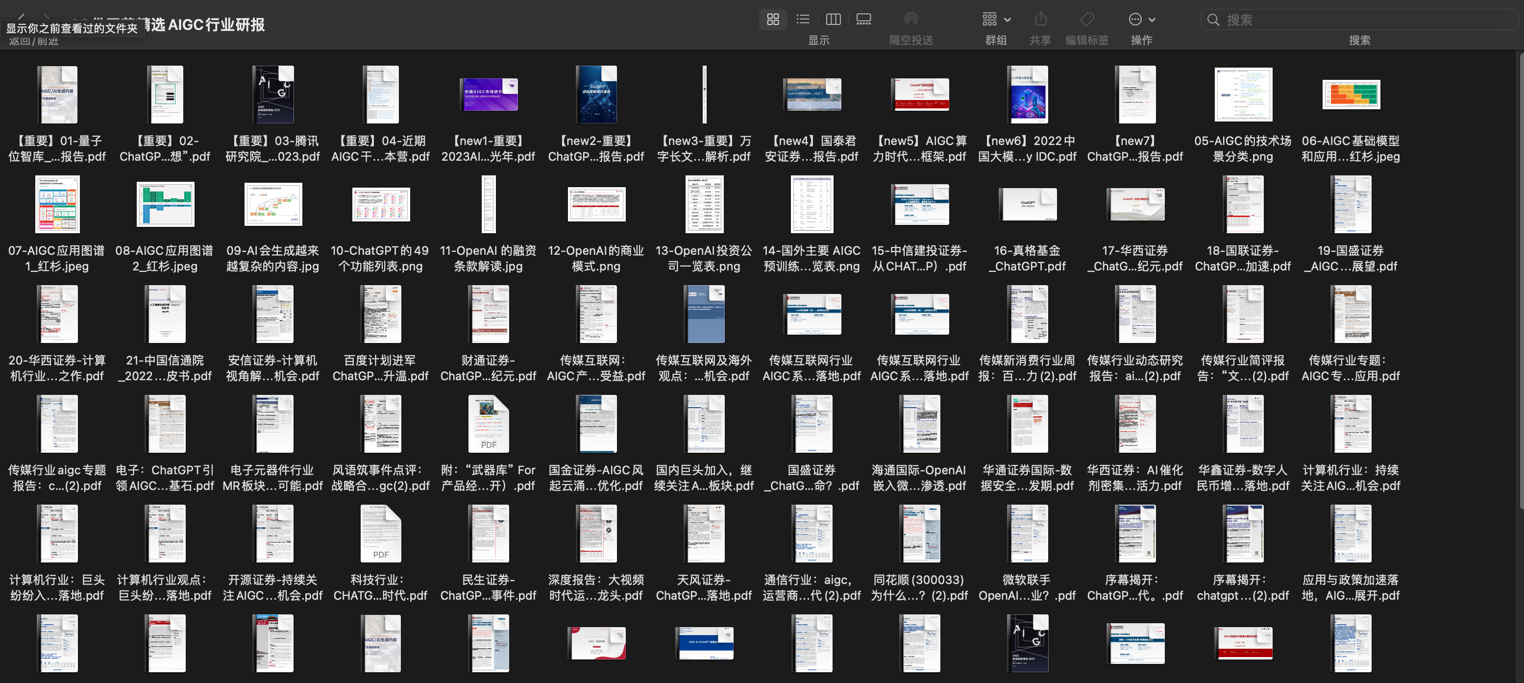This screenshot has height=683, width=1524.
Task: Select 安信证券-计算机视角解…机会 PDF
Action: point(273,314)
